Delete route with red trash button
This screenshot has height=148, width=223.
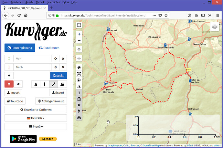click(x=9, y=84)
